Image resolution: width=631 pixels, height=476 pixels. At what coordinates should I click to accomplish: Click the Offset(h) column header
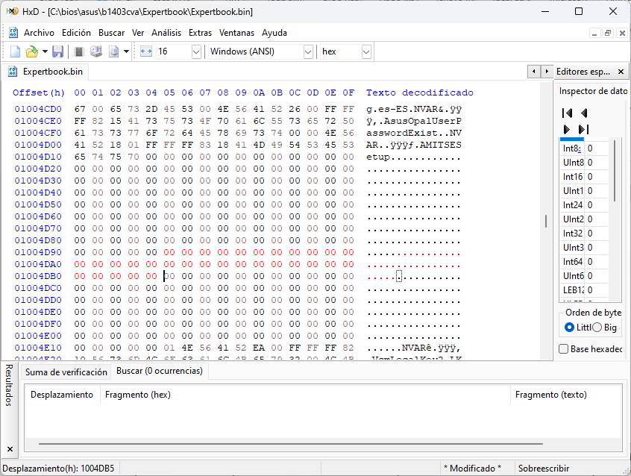coord(39,93)
